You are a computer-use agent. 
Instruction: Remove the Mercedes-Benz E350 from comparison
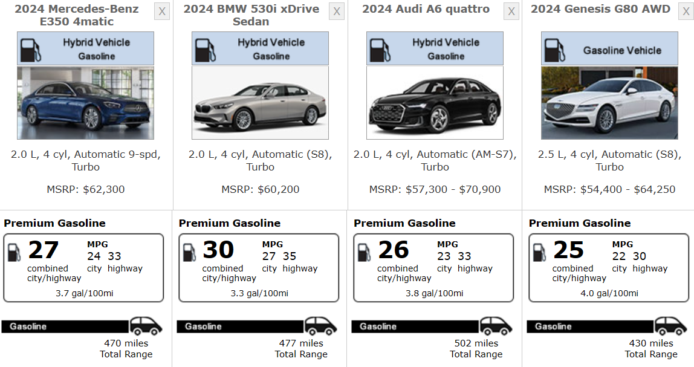pyautogui.click(x=162, y=11)
